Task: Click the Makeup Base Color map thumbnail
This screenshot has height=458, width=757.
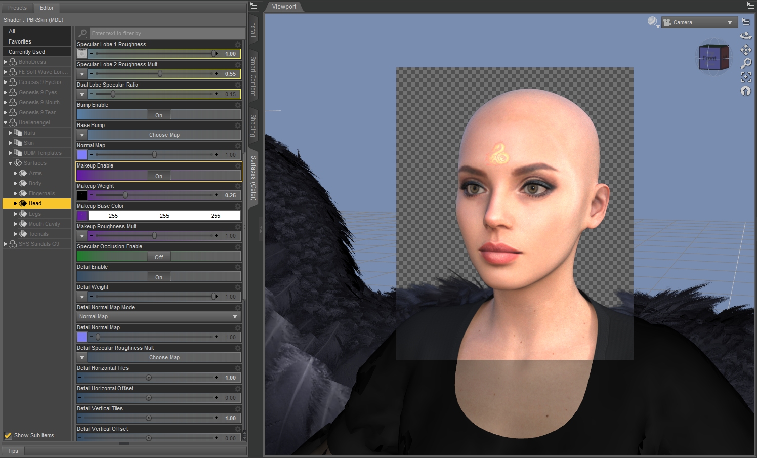Action: (x=82, y=215)
